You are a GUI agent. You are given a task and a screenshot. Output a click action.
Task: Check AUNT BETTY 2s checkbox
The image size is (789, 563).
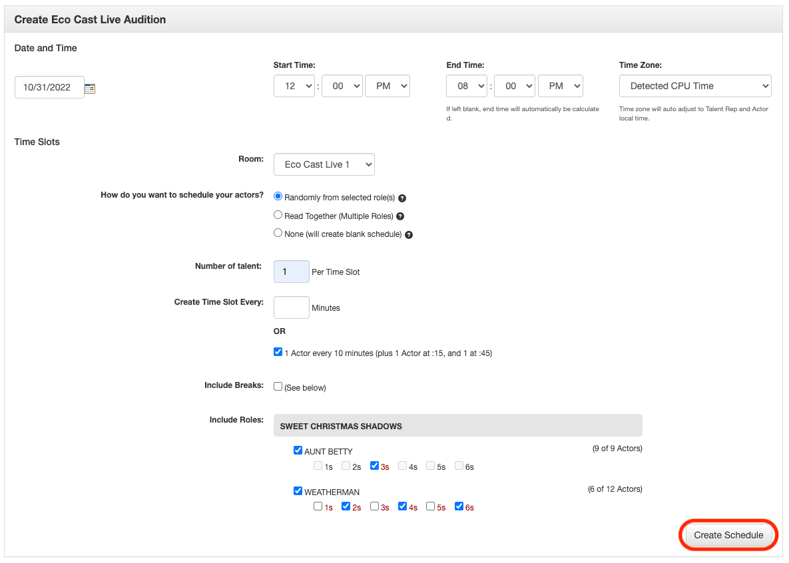pyautogui.click(x=346, y=466)
